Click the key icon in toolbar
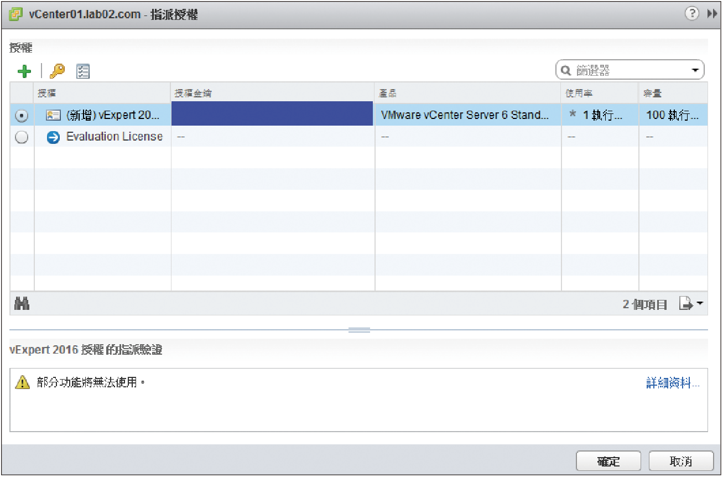723x477 pixels. [57, 71]
